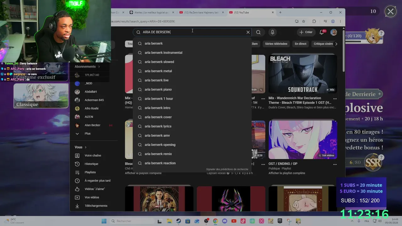Select the Séries télévisées filter chip
Screen dimensions: 402x226
276,44
